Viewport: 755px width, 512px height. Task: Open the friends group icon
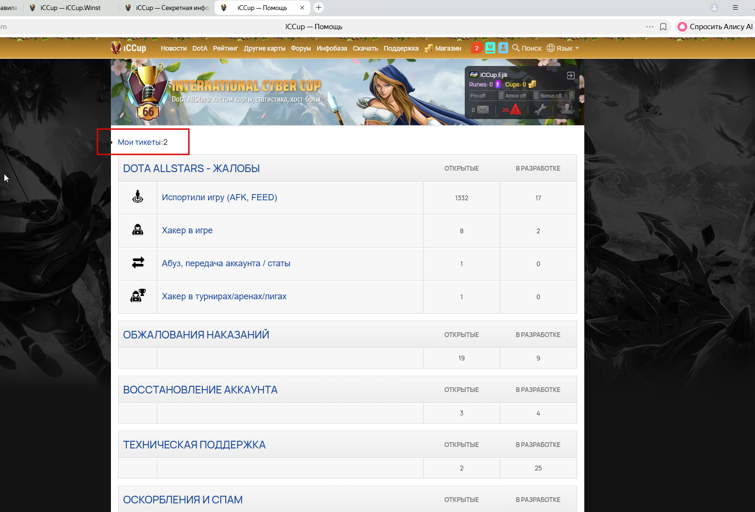point(567,109)
